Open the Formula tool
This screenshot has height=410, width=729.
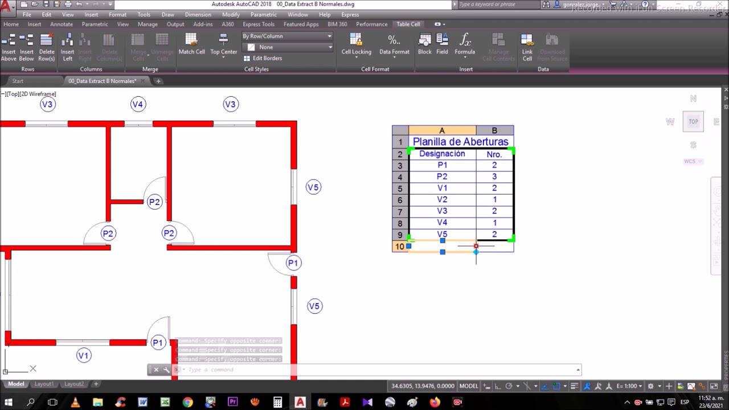coord(465,46)
